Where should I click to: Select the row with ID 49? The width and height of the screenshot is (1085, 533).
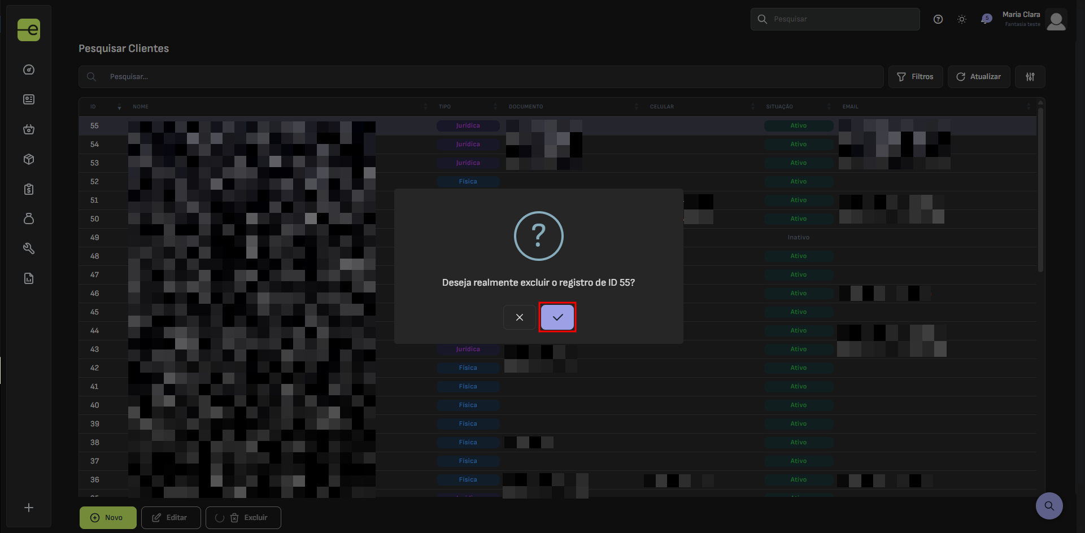tap(557, 238)
